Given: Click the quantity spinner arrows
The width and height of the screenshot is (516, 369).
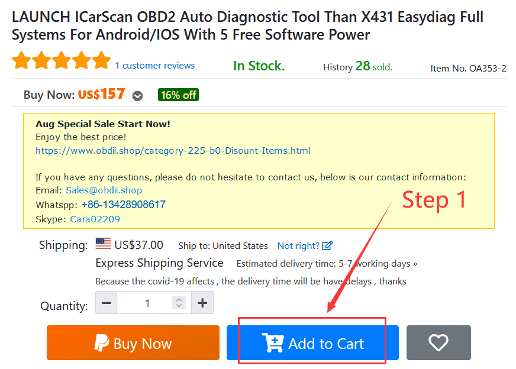Looking at the screenshot, I should click(x=179, y=303).
